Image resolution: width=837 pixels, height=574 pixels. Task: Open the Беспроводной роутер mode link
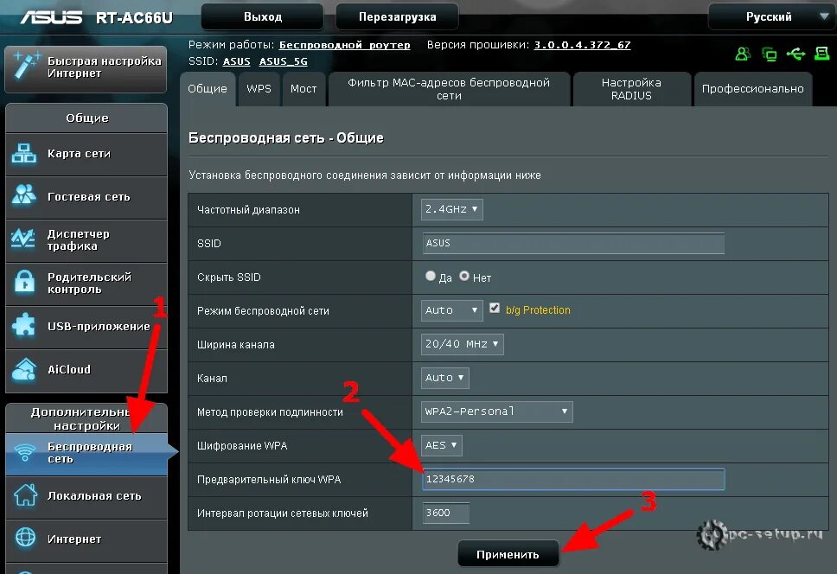coord(344,45)
